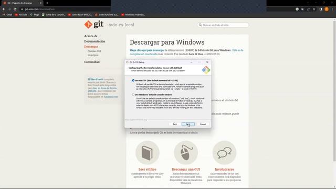Click 'Haga clic aquí para descargar' link
Viewport: 336px width, 189px height.
[147, 50]
